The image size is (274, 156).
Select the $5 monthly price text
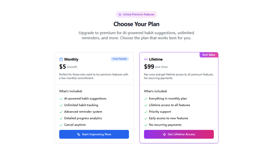coord(62,67)
